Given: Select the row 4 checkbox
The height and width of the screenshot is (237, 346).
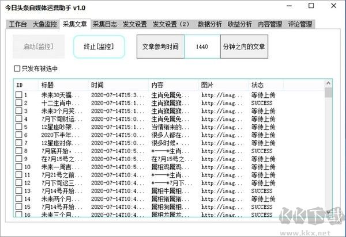Looking at the screenshot, I should (19, 119).
